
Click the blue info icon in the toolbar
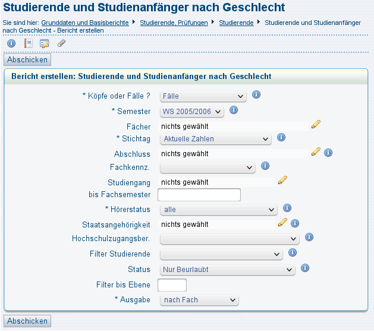11,43
